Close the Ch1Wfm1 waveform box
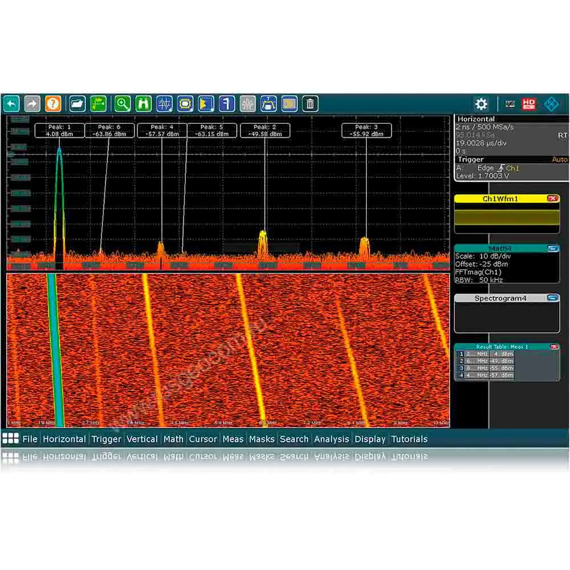Viewport: 570px width, 570px height. pos(552,198)
